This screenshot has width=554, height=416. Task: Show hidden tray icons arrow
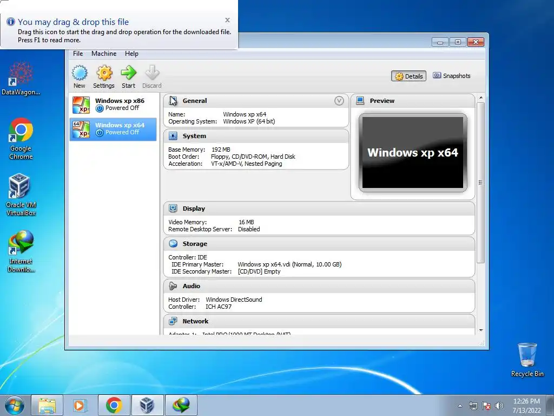460,406
